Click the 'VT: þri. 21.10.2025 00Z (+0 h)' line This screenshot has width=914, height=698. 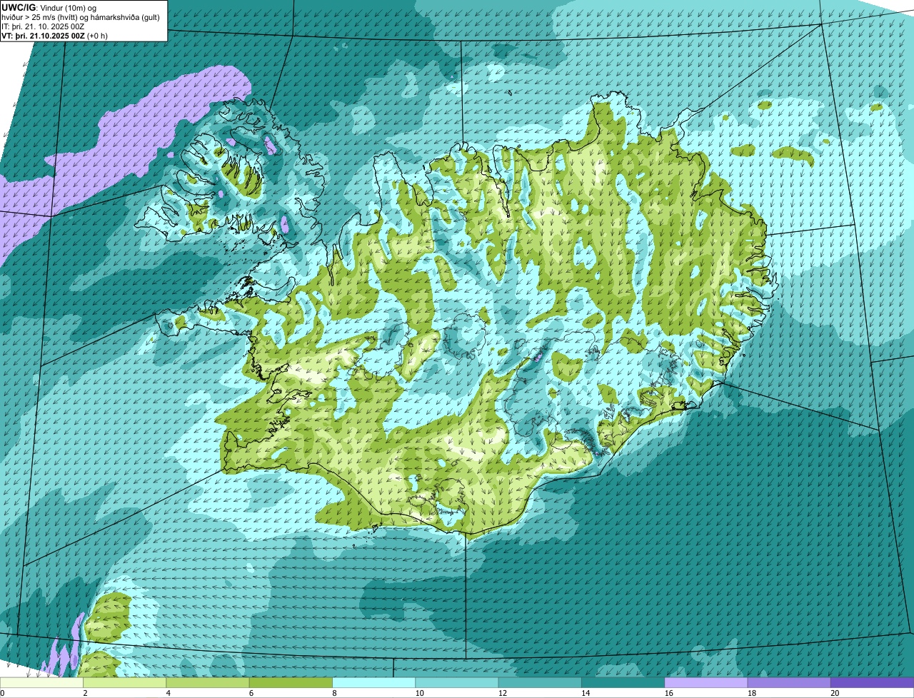pyautogui.click(x=55, y=35)
